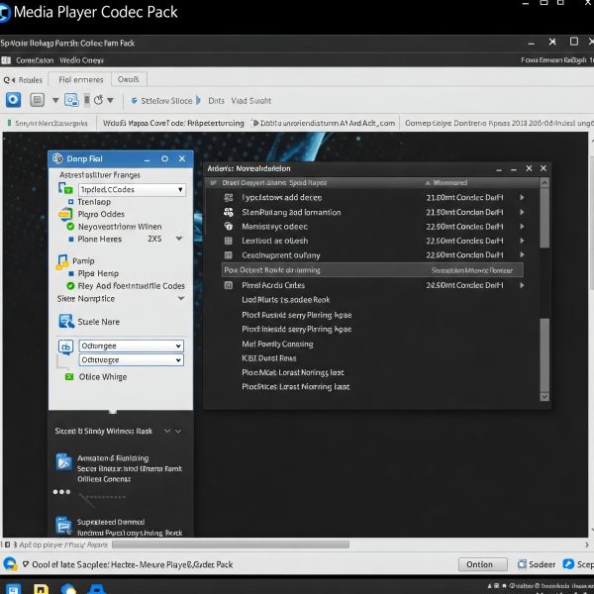594x594 pixels.
Task: Click icon beside 'StenRuitang aod lomantion'
Action: (x=229, y=212)
